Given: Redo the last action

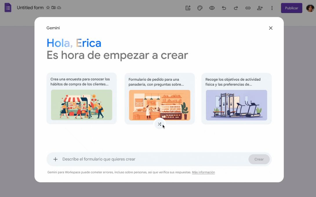Looking at the screenshot, I should click(x=236, y=8).
